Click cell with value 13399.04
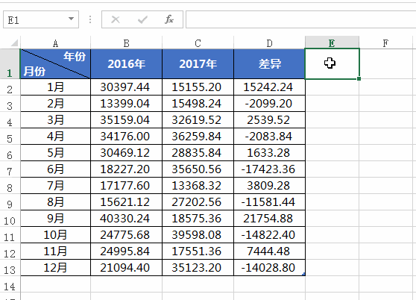The width and height of the screenshot is (416, 300). tap(126, 104)
